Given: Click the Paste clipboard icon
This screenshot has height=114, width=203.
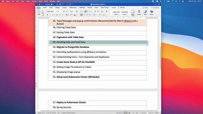Looking at the screenshot, I should click(x=39, y=12).
